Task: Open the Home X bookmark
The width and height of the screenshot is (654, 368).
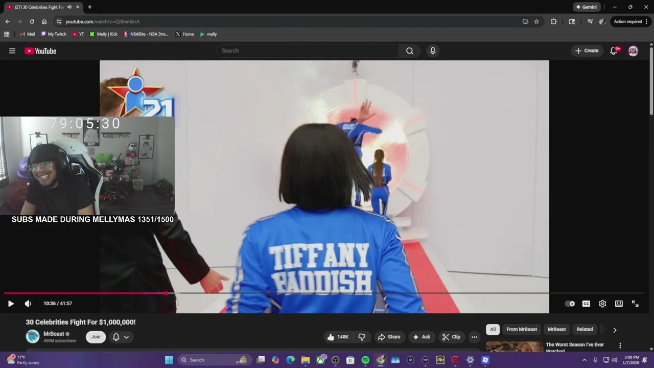Action: [x=184, y=34]
